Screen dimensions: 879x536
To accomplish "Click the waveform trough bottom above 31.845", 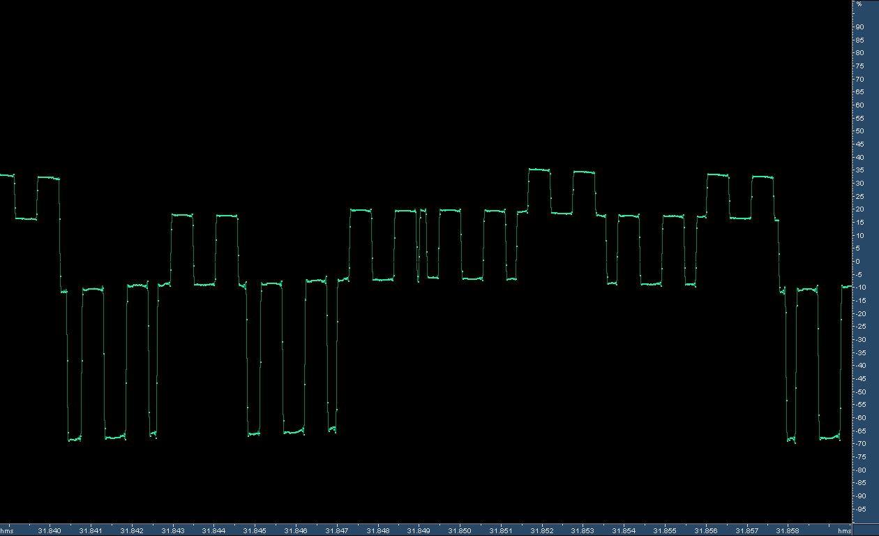I will (x=254, y=433).
